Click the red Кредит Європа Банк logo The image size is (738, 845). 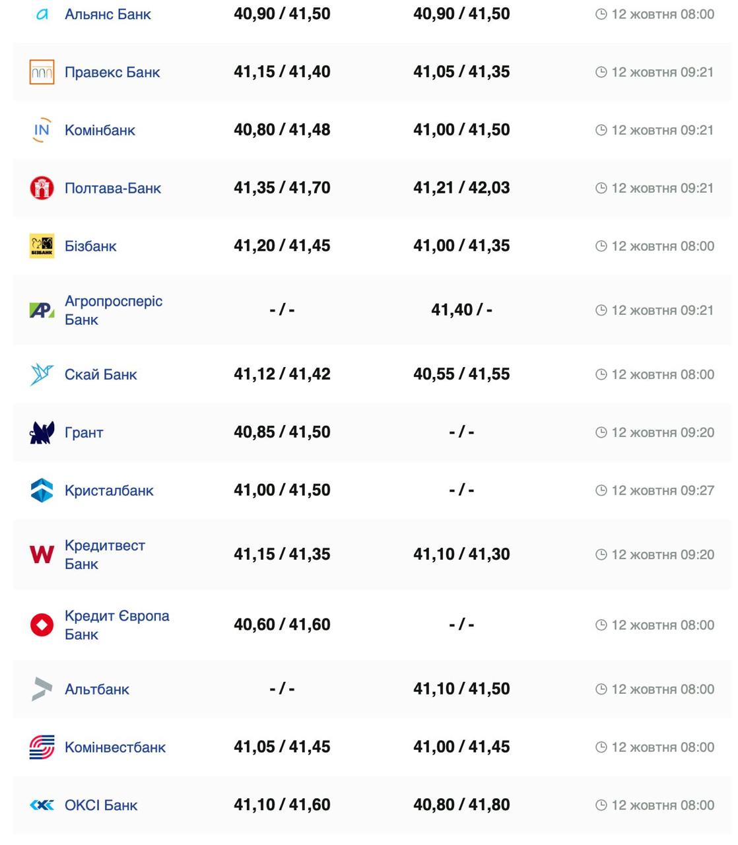(42, 625)
